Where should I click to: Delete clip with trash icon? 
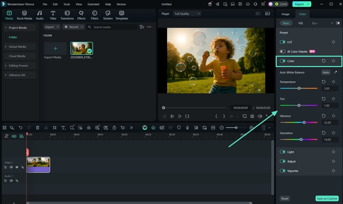[x=37, y=128]
